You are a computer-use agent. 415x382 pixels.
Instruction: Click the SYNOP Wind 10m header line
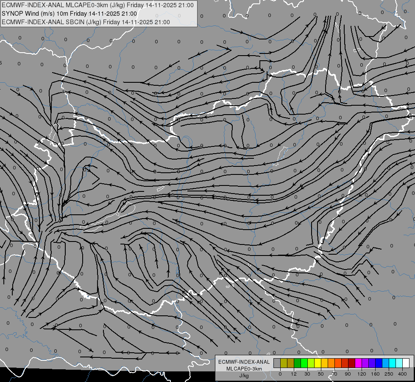[70, 14]
